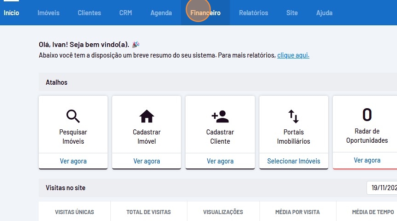
Task: Click the up-down arrows Portais Imobiliários icon
Action: [294, 116]
